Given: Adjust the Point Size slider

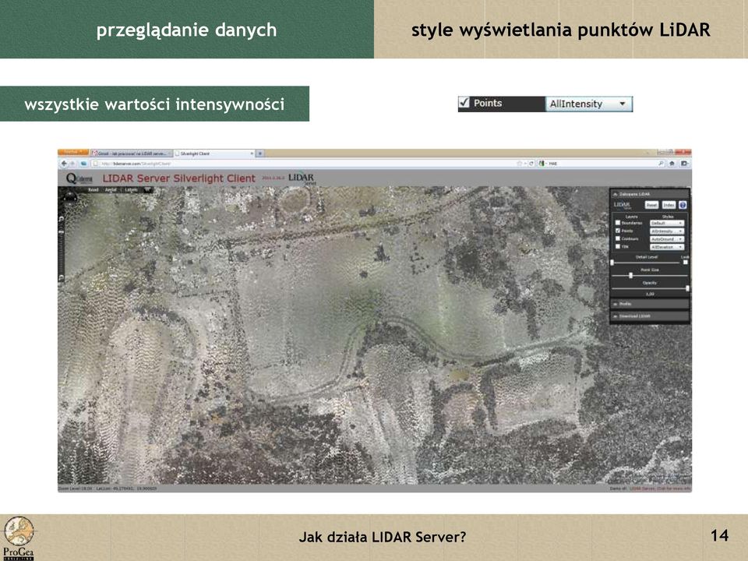Looking at the screenshot, I should coord(650,276).
